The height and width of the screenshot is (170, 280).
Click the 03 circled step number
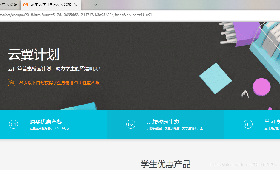[248, 124]
